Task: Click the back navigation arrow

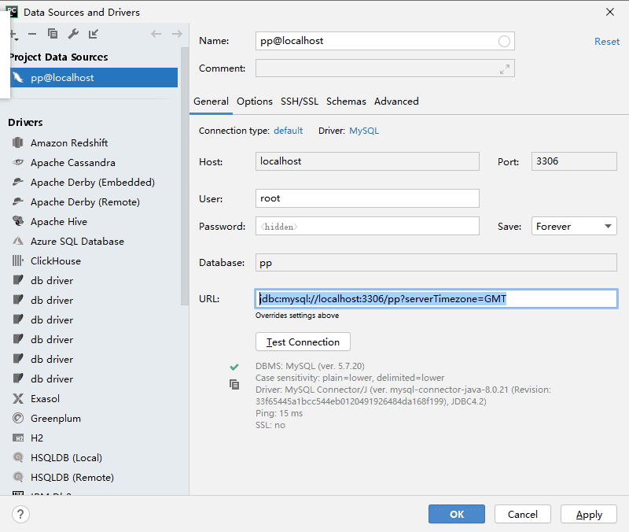Action: (156, 34)
